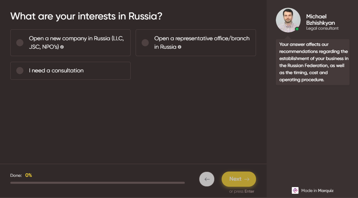The image size is (358, 198).
Task: Click the arrow inside the Next button
Action: click(x=247, y=179)
